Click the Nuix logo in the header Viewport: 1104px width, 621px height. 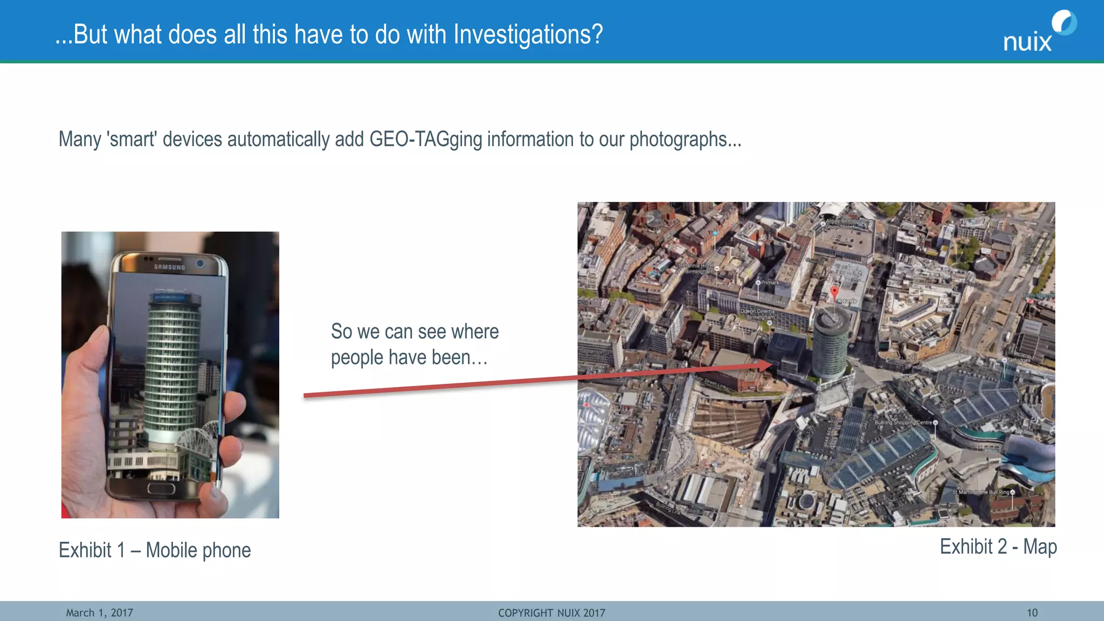(x=1040, y=31)
